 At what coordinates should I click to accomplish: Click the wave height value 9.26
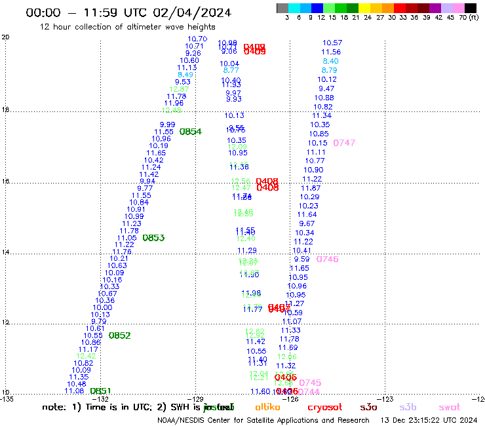pyautogui.click(x=193, y=54)
